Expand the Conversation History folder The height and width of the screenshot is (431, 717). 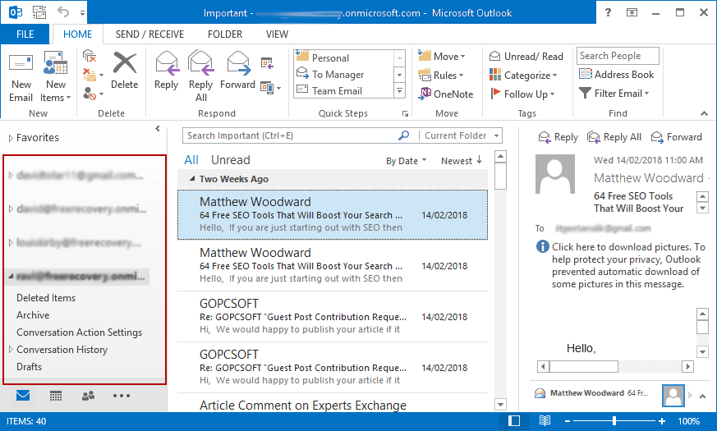coord(11,350)
